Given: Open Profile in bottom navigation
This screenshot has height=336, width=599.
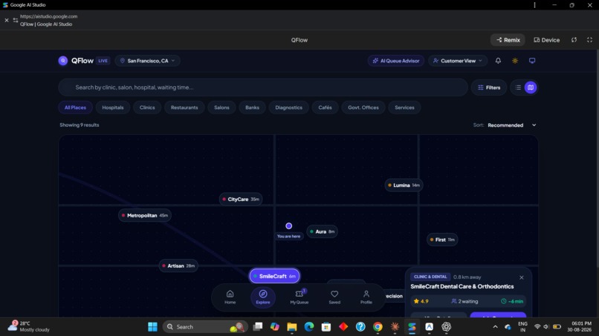Looking at the screenshot, I should 366,297.
